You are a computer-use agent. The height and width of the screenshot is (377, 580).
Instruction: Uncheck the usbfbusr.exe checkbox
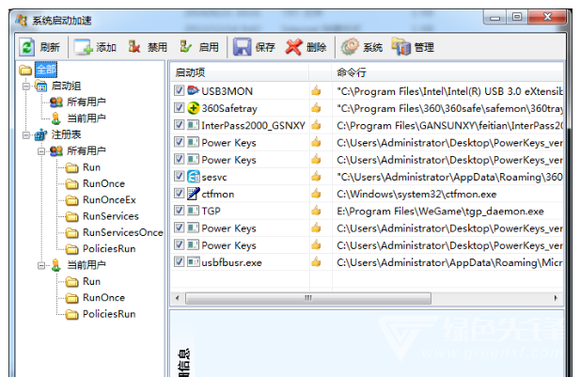pyautogui.click(x=179, y=262)
